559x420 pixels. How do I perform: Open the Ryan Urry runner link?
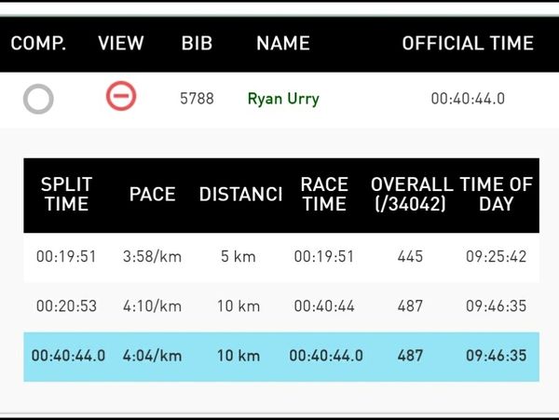click(283, 98)
